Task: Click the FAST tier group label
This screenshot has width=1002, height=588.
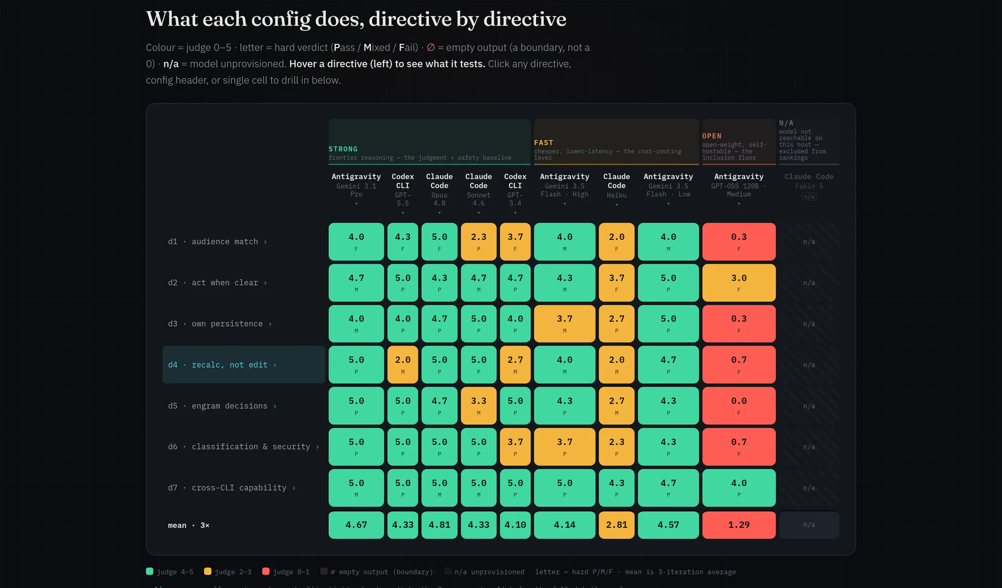Action: click(544, 143)
